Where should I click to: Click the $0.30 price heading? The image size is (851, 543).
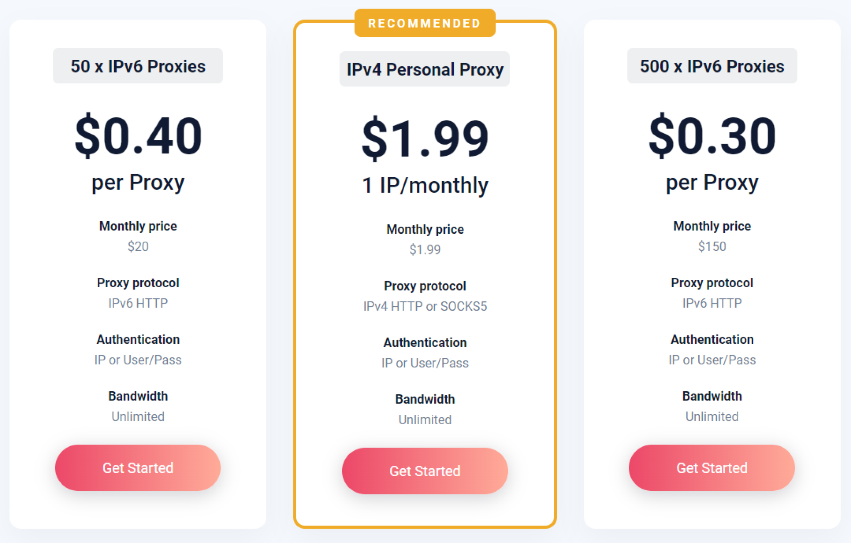[x=712, y=136]
